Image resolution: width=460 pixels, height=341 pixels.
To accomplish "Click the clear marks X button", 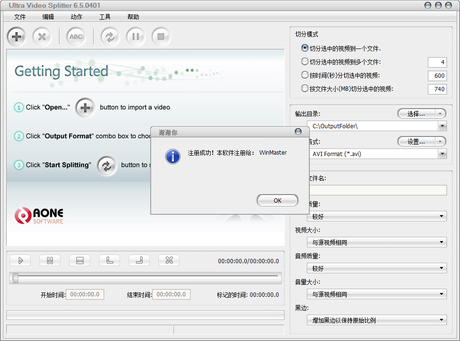I will (x=169, y=261).
